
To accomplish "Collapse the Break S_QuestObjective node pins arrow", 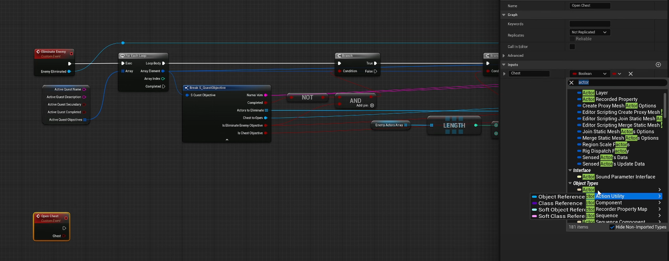I will pyautogui.click(x=227, y=140).
